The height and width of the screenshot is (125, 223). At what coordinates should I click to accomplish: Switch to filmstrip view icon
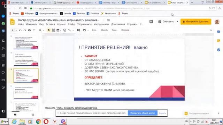pyautogui.click(x=15, y=115)
